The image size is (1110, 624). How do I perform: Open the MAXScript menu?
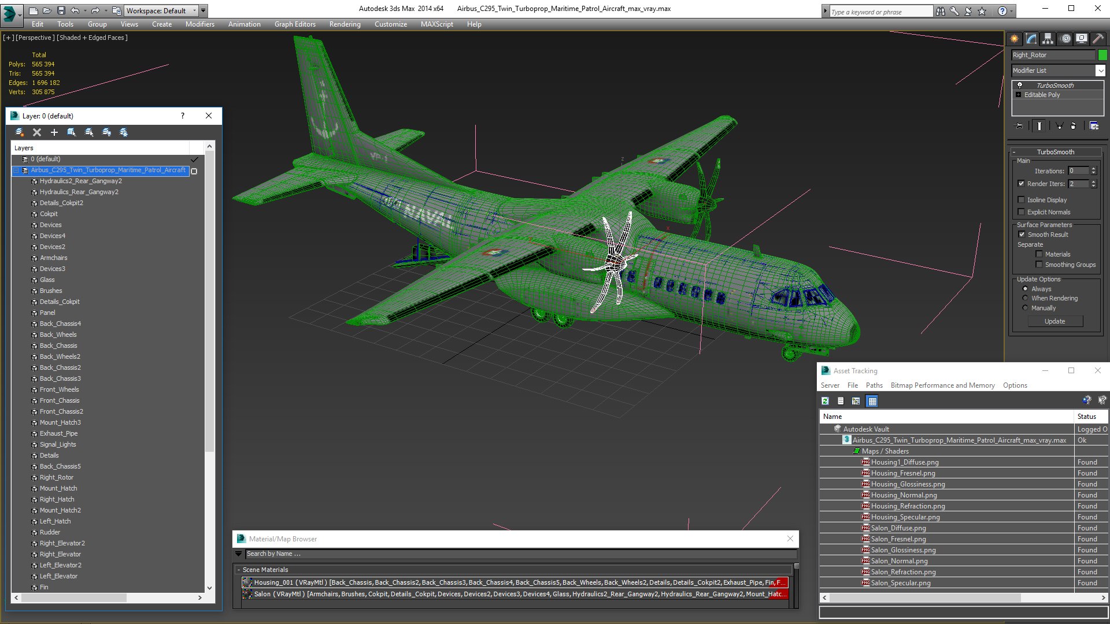pyautogui.click(x=437, y=24)
